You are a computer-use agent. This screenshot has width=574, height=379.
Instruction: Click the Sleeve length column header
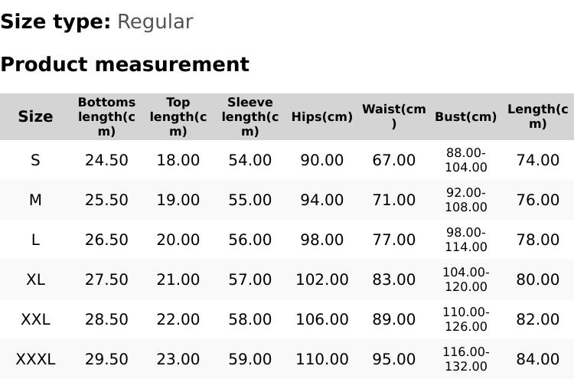pyautogui.click(x=249, y=116)
